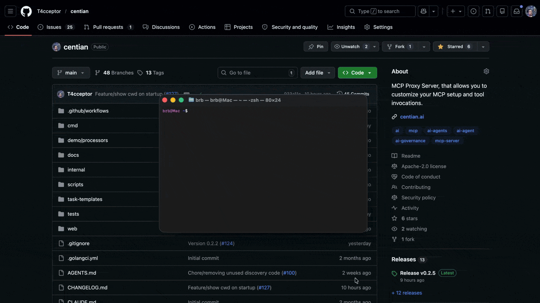
Task: Open the Readme link in About
Action: coord(411,156)
